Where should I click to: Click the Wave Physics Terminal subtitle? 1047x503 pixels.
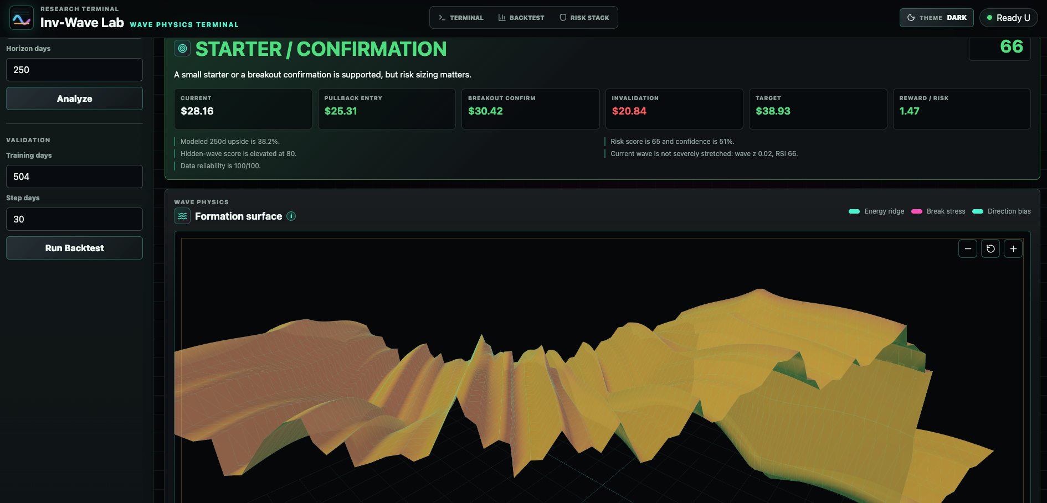(x=184, y=25)
